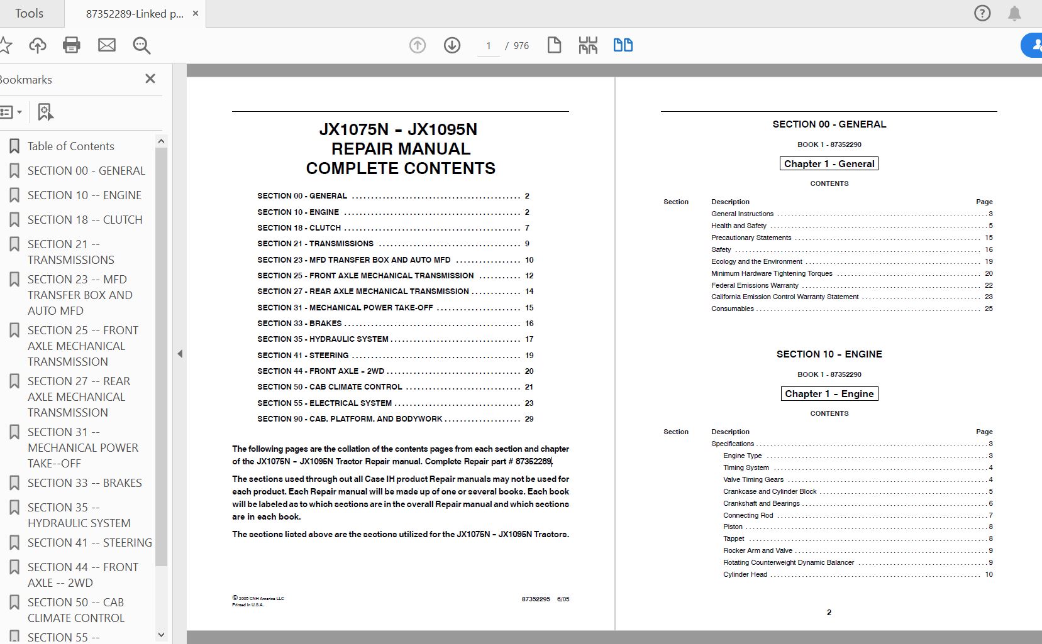Click the JX1075N - JX1095N title text
This screenshot has width=1042, height=644.
[x=398, y=129]
